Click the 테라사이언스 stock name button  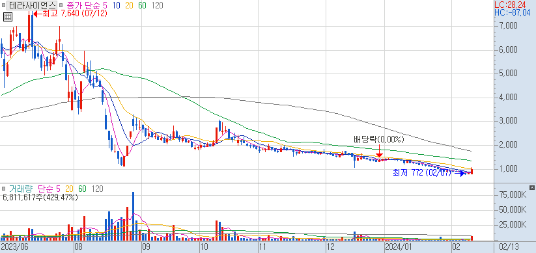(33, 5)
